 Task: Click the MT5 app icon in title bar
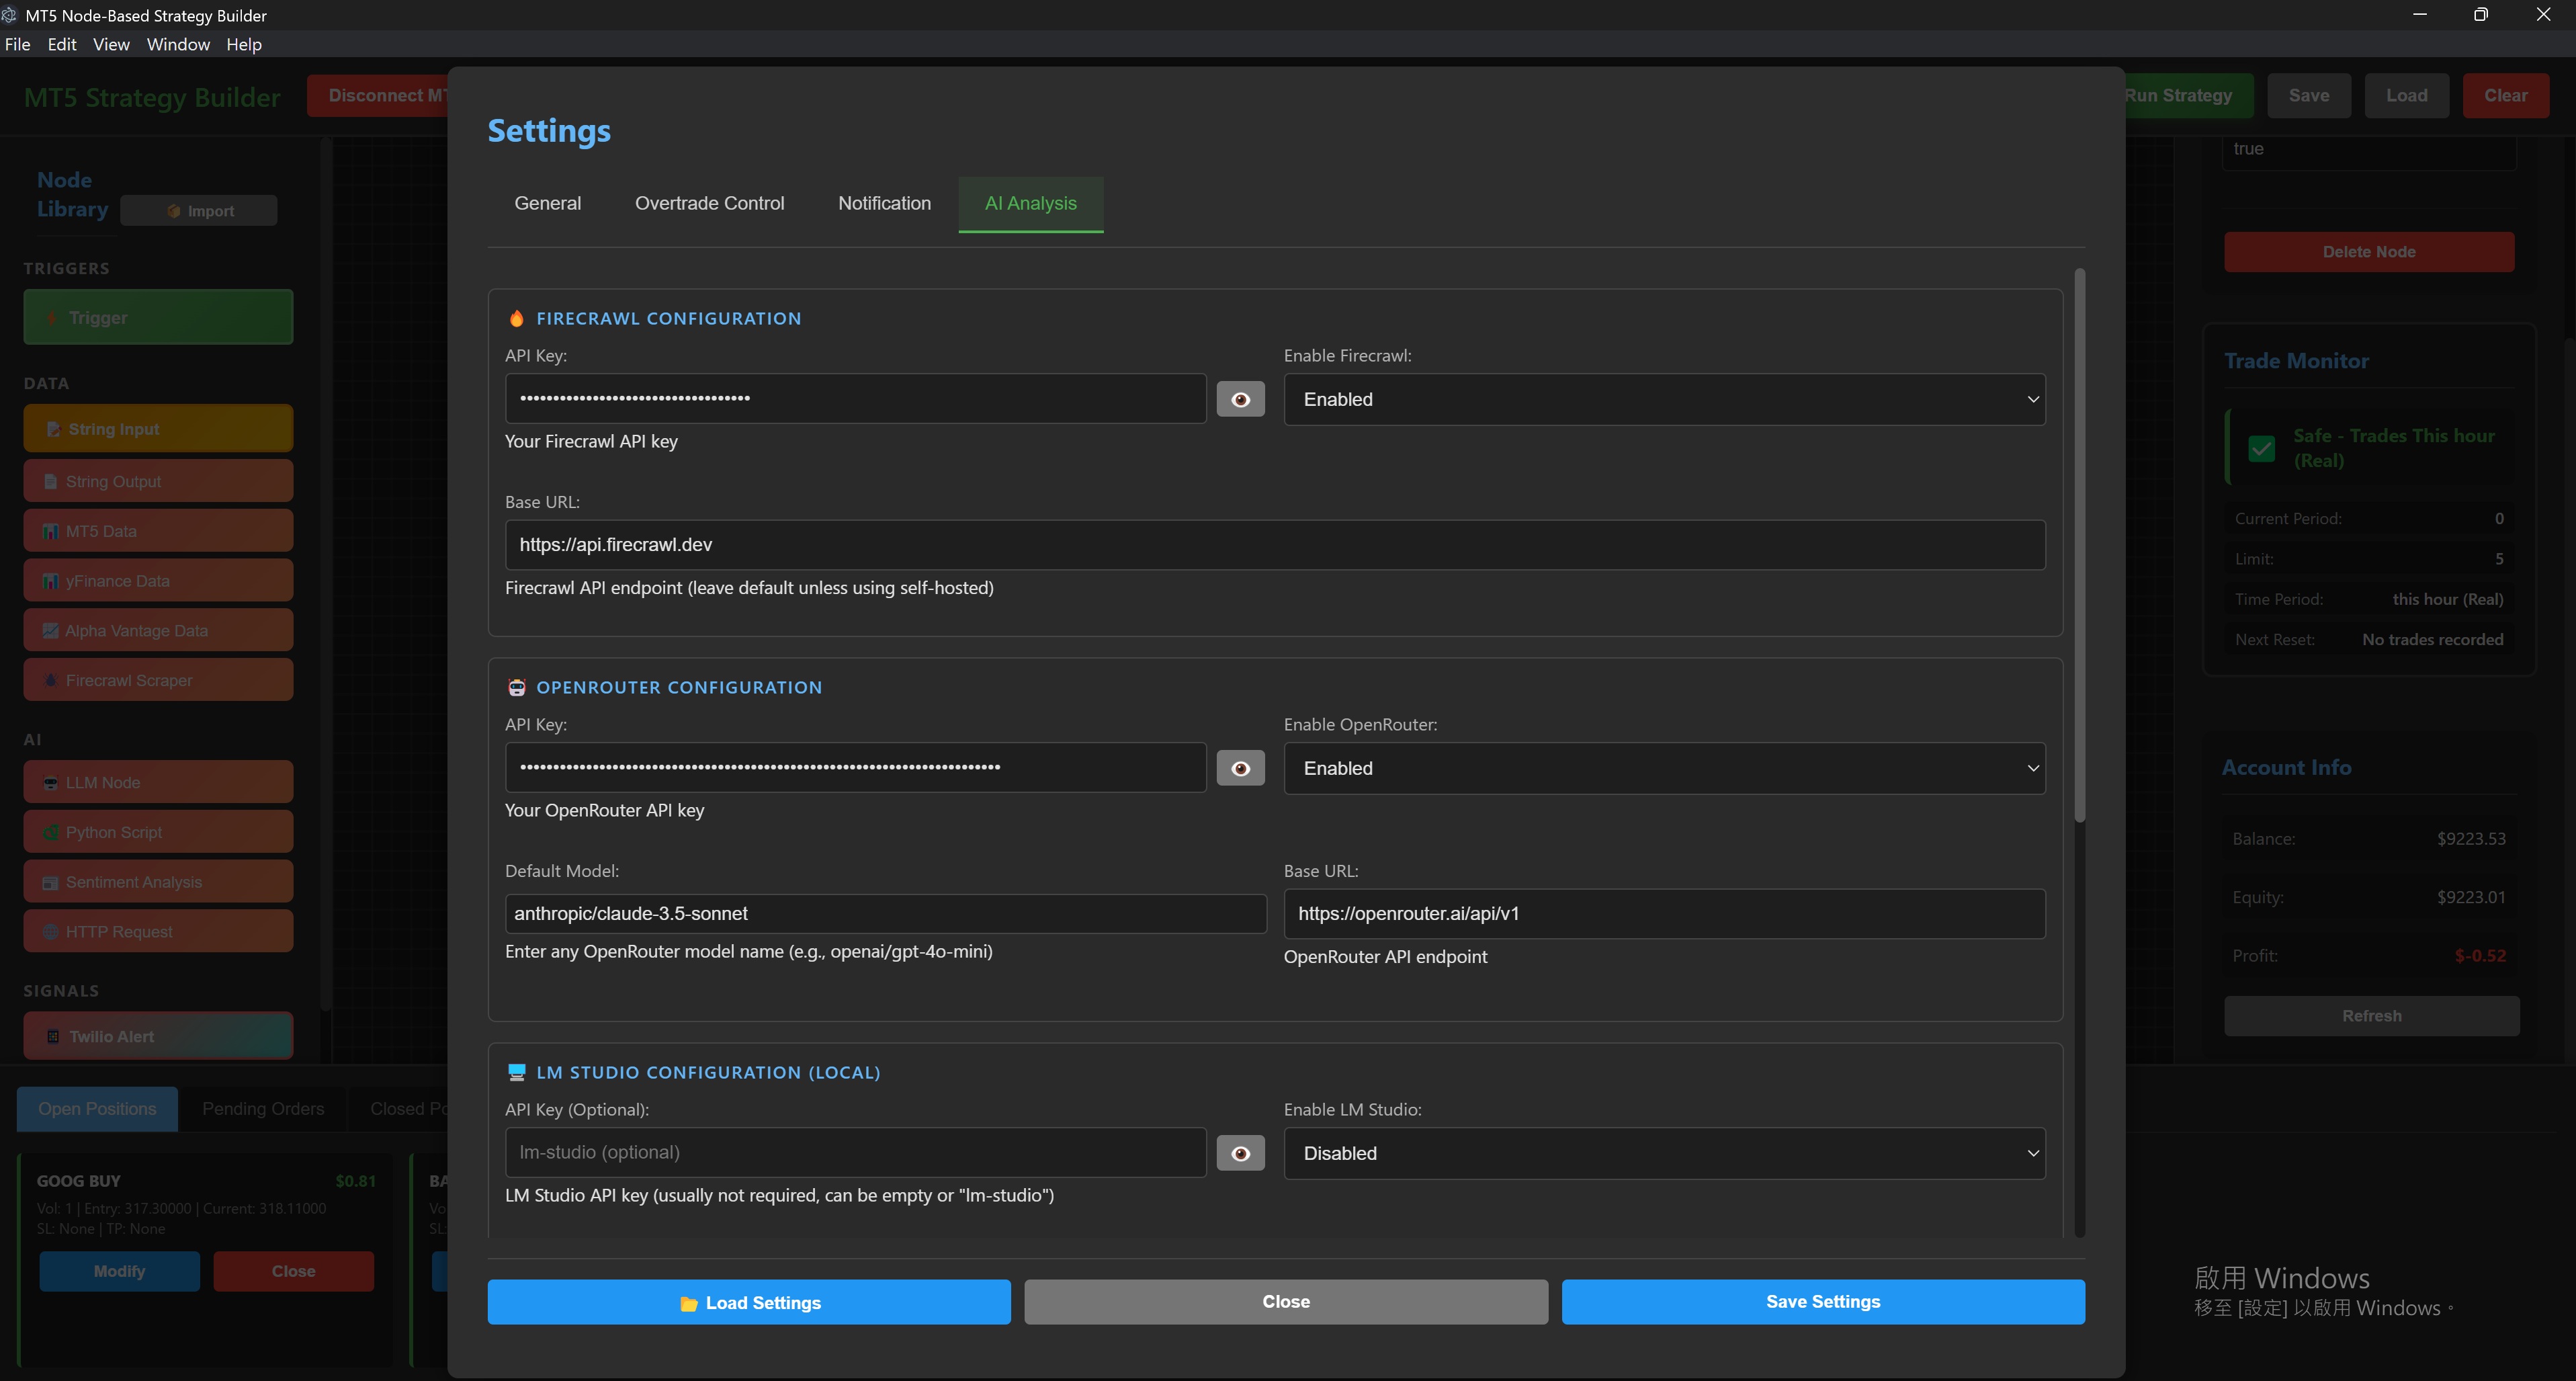click(x=9, y=15)
